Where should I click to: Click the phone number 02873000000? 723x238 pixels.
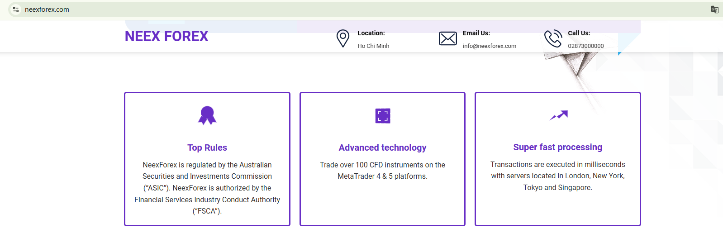coord(585,46)
